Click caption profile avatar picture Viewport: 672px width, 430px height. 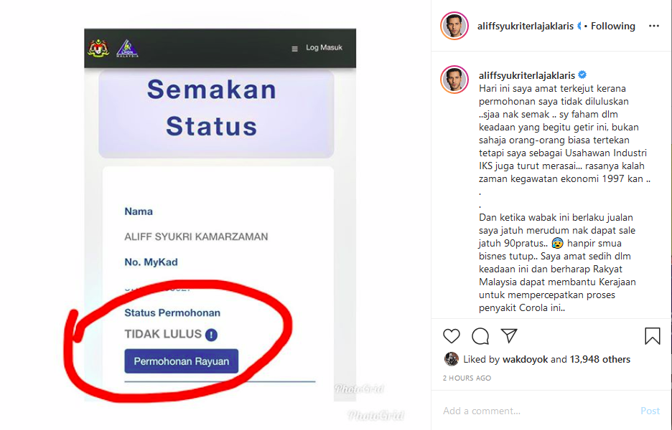click(x=454, y=80)
